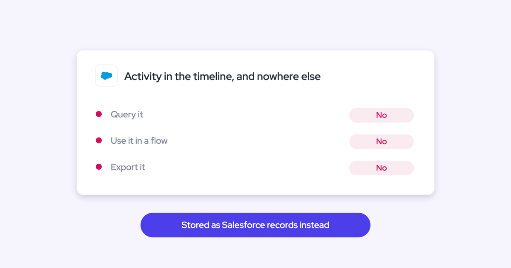Select the No badge for Query it

[x=382, y=115]
